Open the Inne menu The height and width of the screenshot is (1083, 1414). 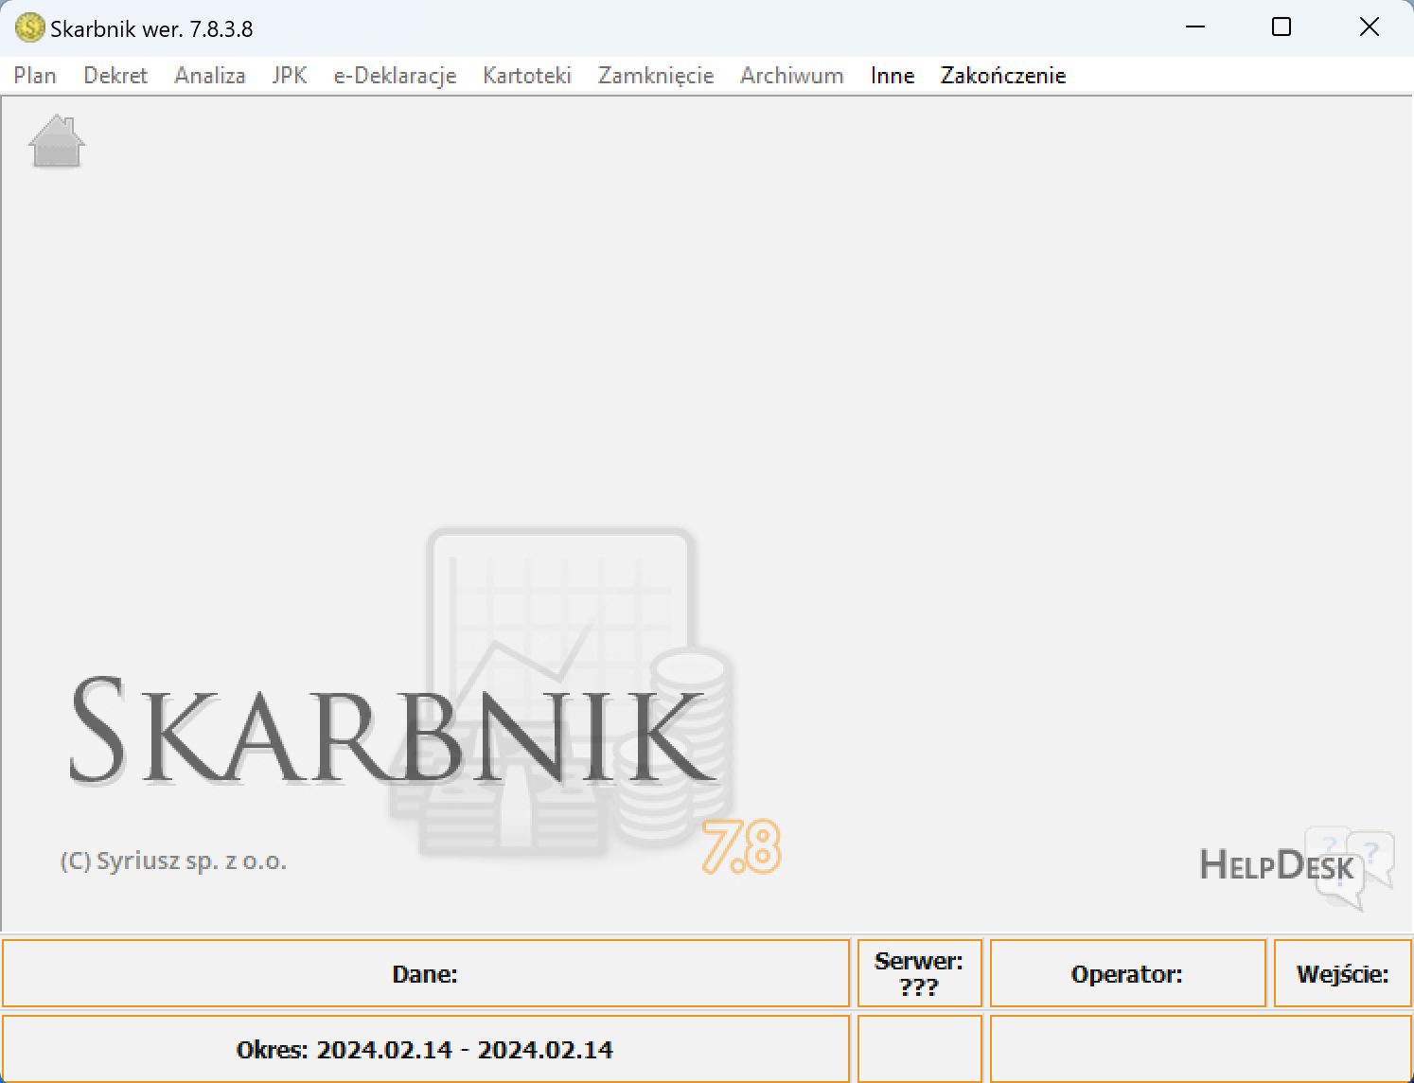tap(893, 76)
